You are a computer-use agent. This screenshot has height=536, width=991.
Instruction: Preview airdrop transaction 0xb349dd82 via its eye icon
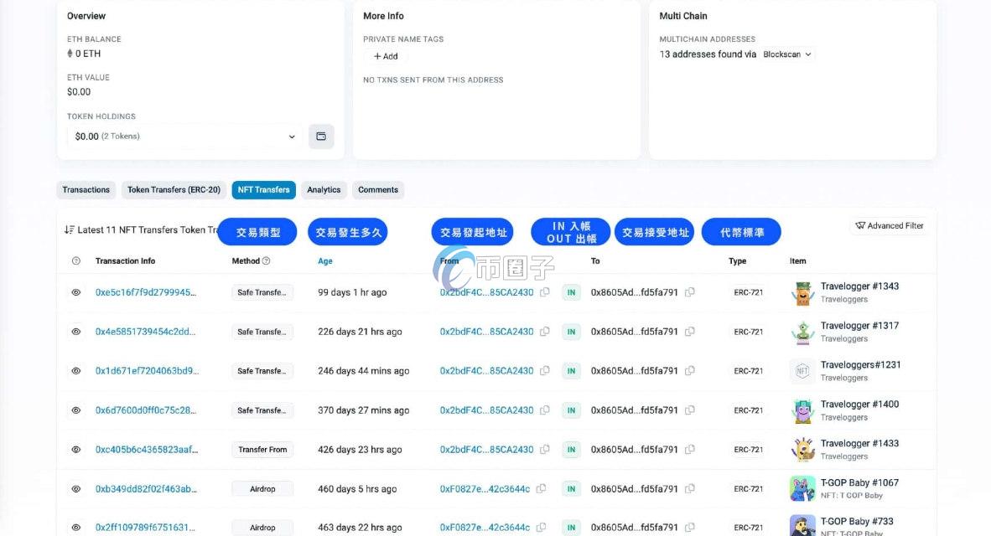75,488
